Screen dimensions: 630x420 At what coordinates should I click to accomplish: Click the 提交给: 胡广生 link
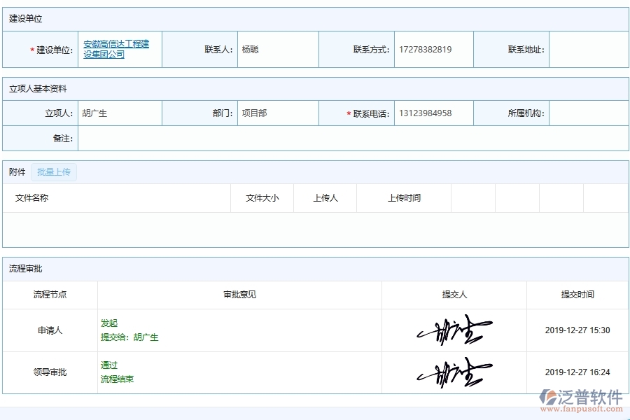[127, 337]
